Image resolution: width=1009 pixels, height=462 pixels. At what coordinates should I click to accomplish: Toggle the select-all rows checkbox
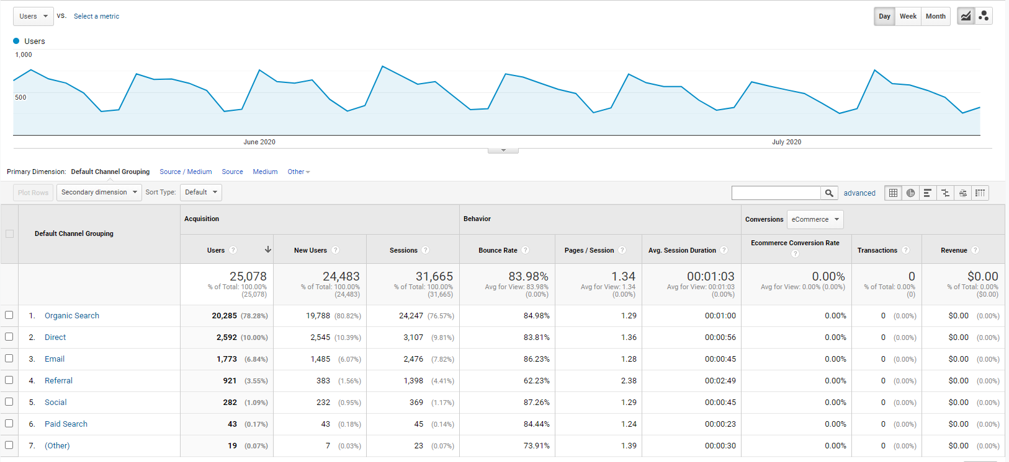click(9, 233)
